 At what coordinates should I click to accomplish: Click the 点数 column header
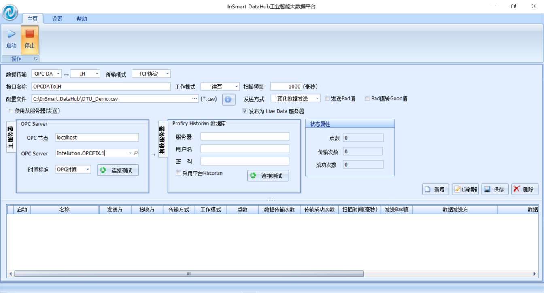pos(242,210)
